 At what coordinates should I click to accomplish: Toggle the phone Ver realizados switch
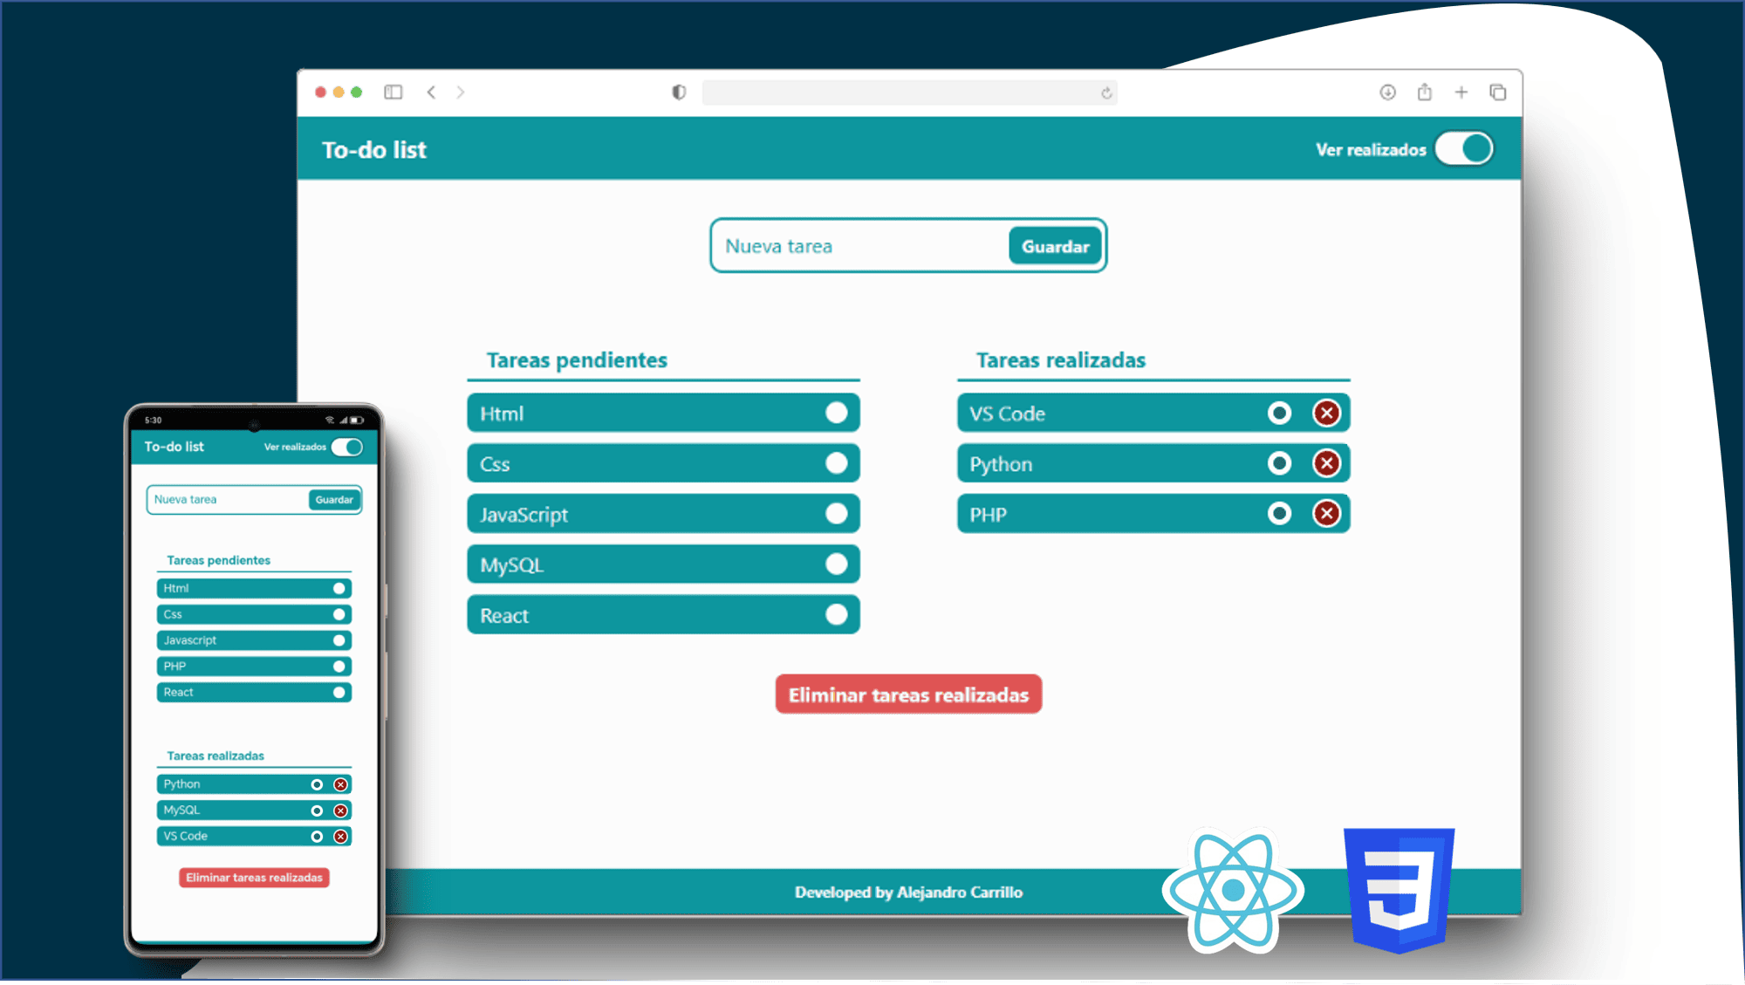[x=347, y=447]
